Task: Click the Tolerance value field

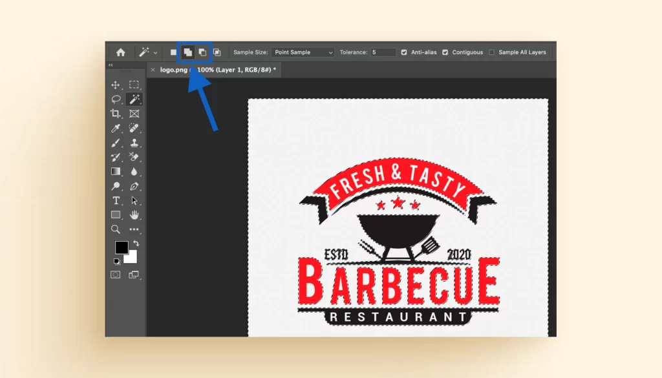Action: tap(383, 52)
